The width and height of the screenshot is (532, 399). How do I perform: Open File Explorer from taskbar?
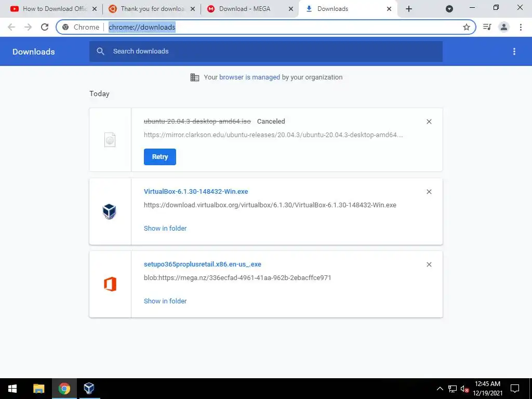pyautogui.click(x=38, y=389)
